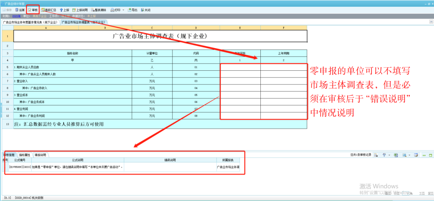
Task: Select column C header
Action: click(152, 28)
